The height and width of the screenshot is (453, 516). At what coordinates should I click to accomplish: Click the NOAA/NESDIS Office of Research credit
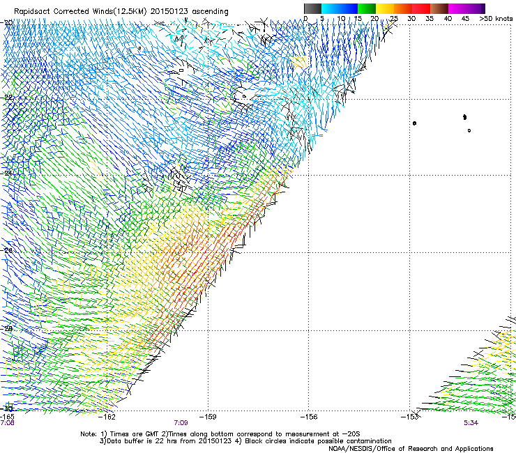[411, 449]
